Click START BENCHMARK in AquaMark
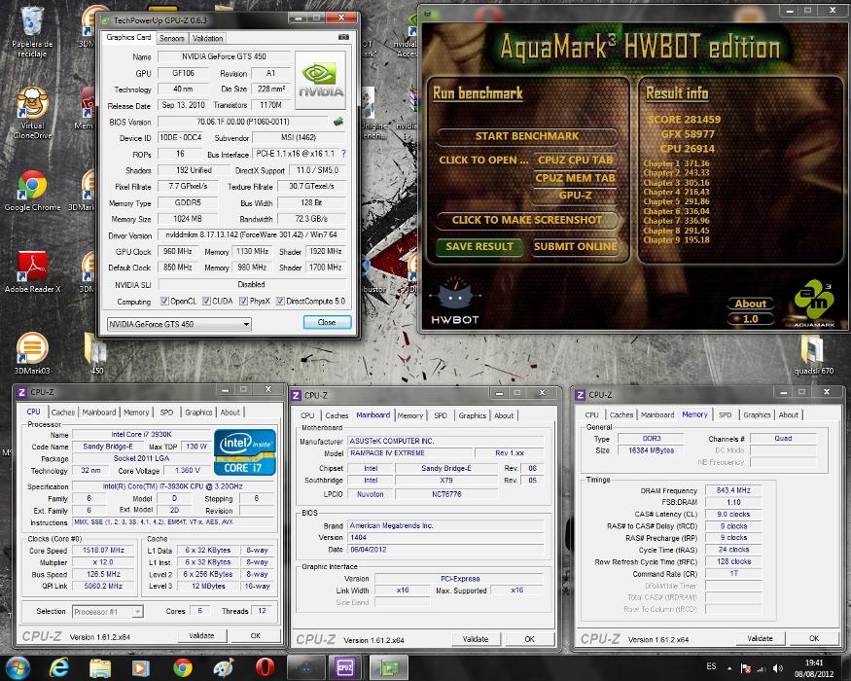Image resolution: width=851 pixels, height=681 pixels. pyautogui.click(x=526, y=136)
